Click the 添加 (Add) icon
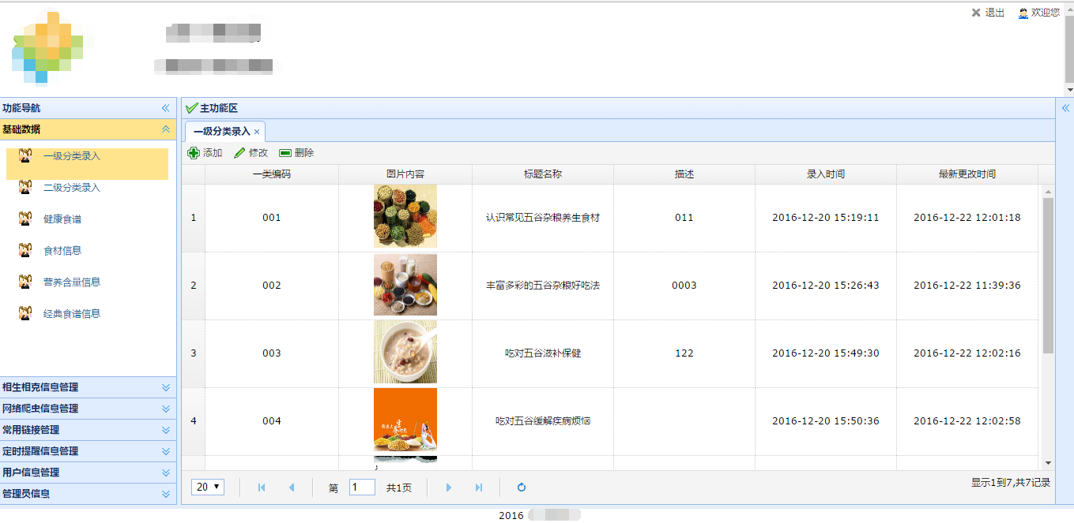This screenshot has width=1074, height=523. [x=193, y=152]
